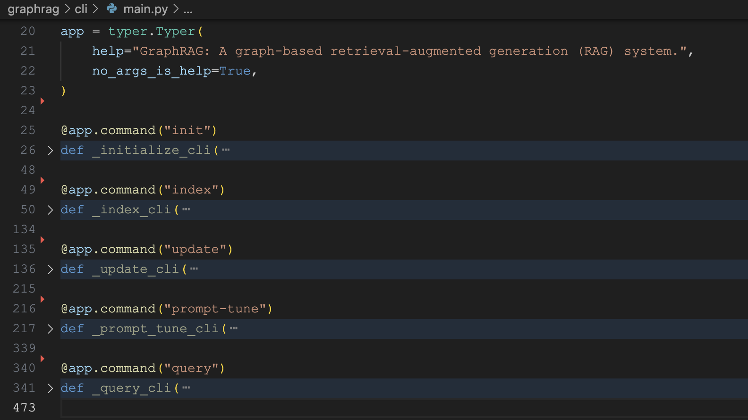Expand the folded _index_cli function

pos(51,210)
